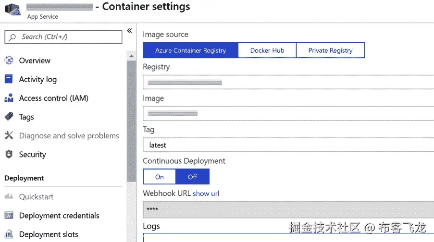Image resolution: width=434 pixels, height=242 pixels.
Task: Open the Security menu item
Action: tap(32, 155)
